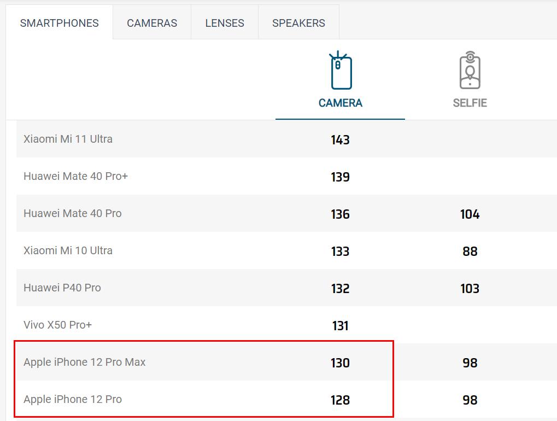The image size is (557, 421).
Task: Open Apple iPhone 12 Pro entry
Action: (72, 399)
